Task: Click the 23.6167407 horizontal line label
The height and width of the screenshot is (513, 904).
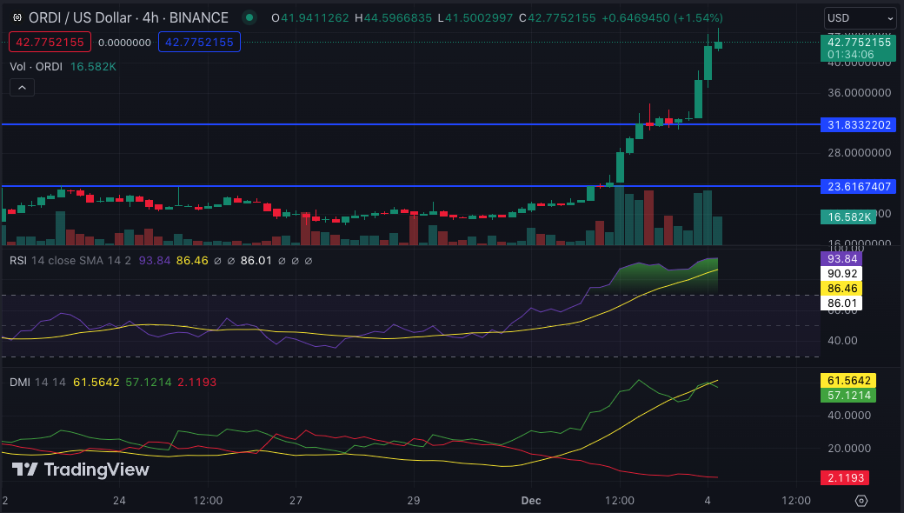Action: [859, 187]
